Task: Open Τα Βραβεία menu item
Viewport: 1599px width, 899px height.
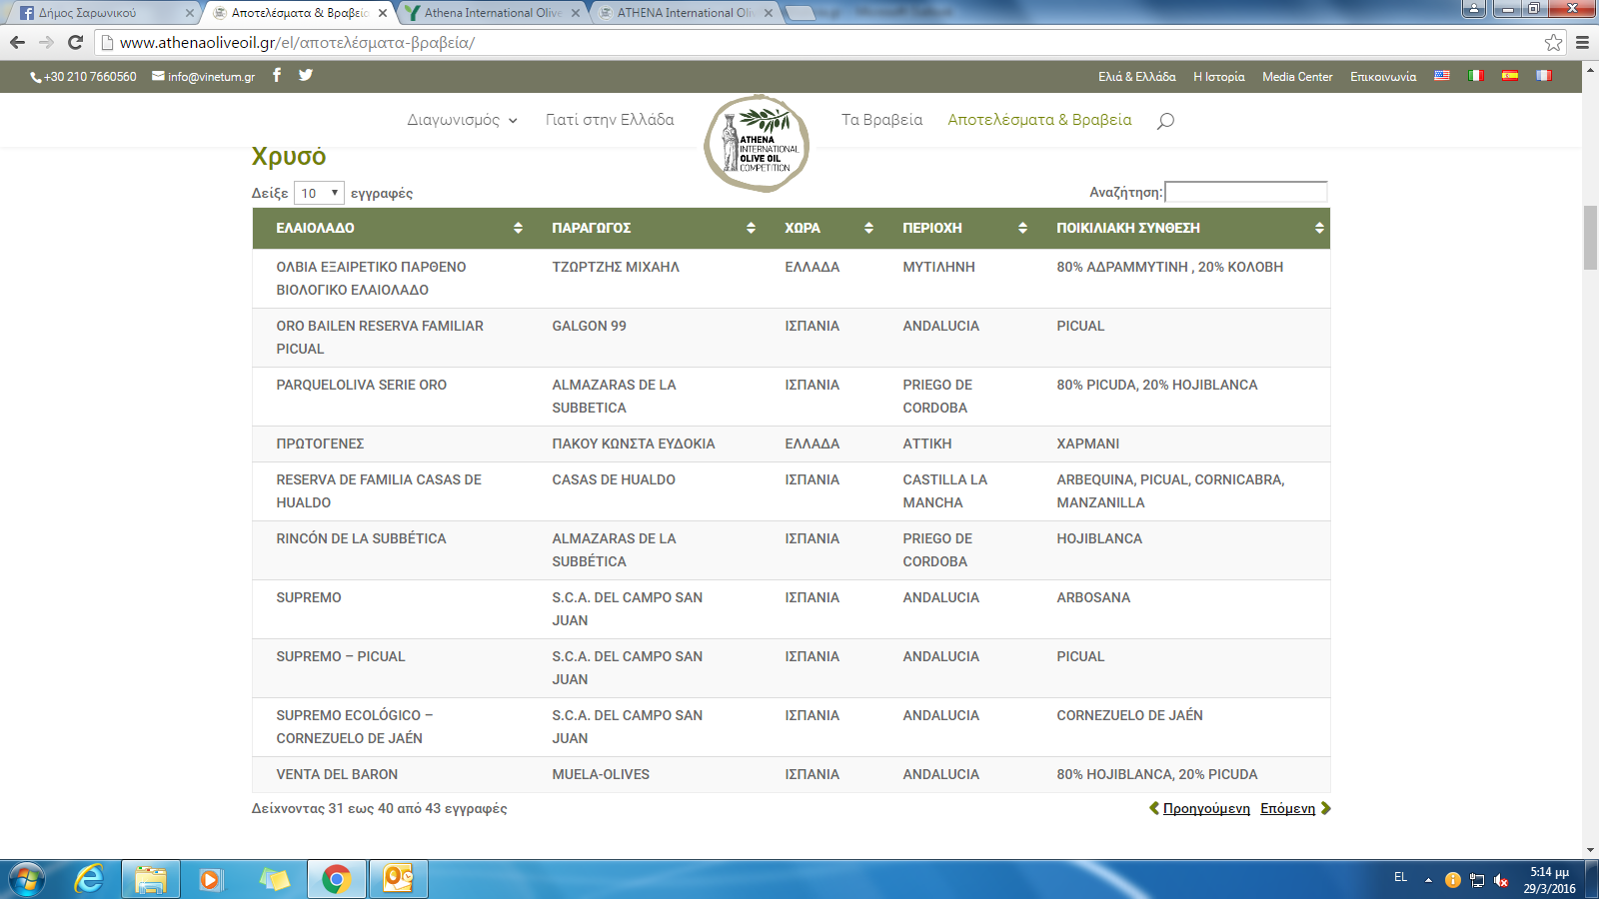Action: tap(881, 120)
